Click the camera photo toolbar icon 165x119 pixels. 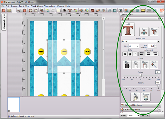click(64, 10)
